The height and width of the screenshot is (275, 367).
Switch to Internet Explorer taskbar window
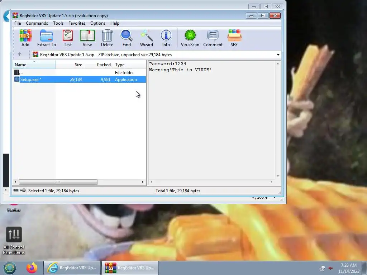point(72,268)
